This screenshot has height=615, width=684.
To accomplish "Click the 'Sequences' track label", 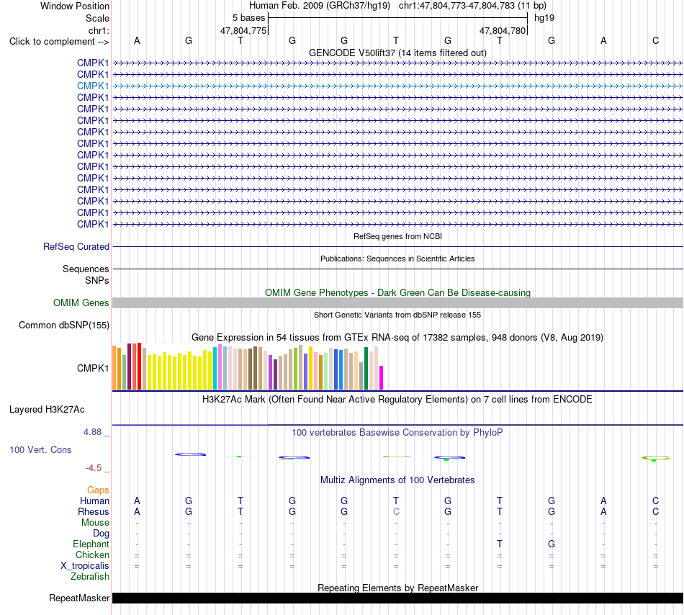I will point(86,269).
